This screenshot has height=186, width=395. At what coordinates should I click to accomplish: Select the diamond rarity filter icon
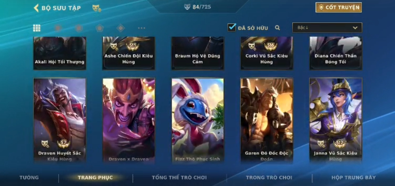pos(121,28)
